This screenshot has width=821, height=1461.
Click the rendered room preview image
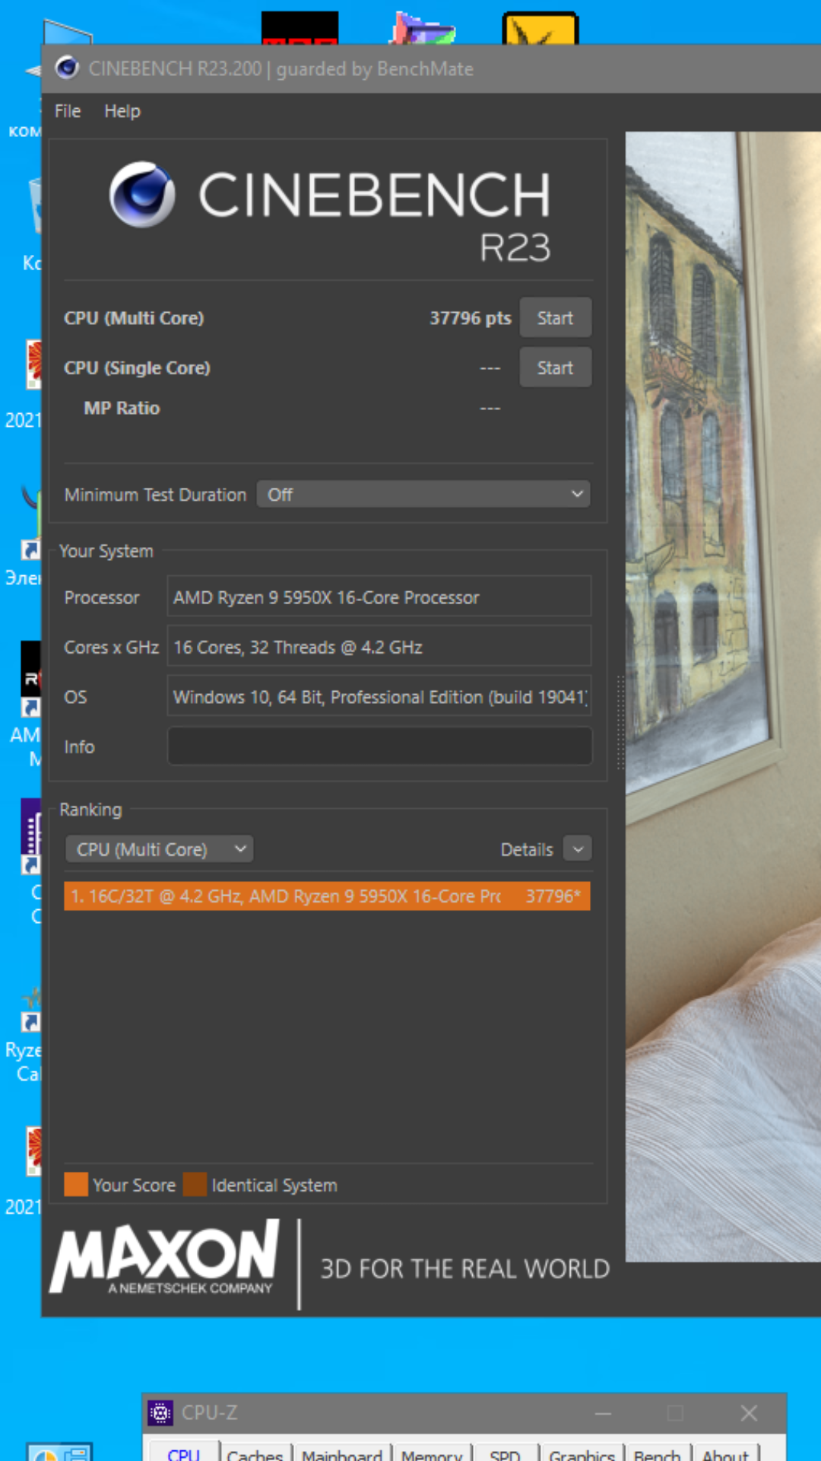point(723,696)
